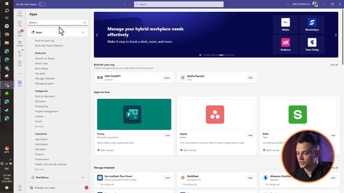Open Manage your apps
Image resolution: width=344 pixels, height=193 pixels.
pos(45,188)
